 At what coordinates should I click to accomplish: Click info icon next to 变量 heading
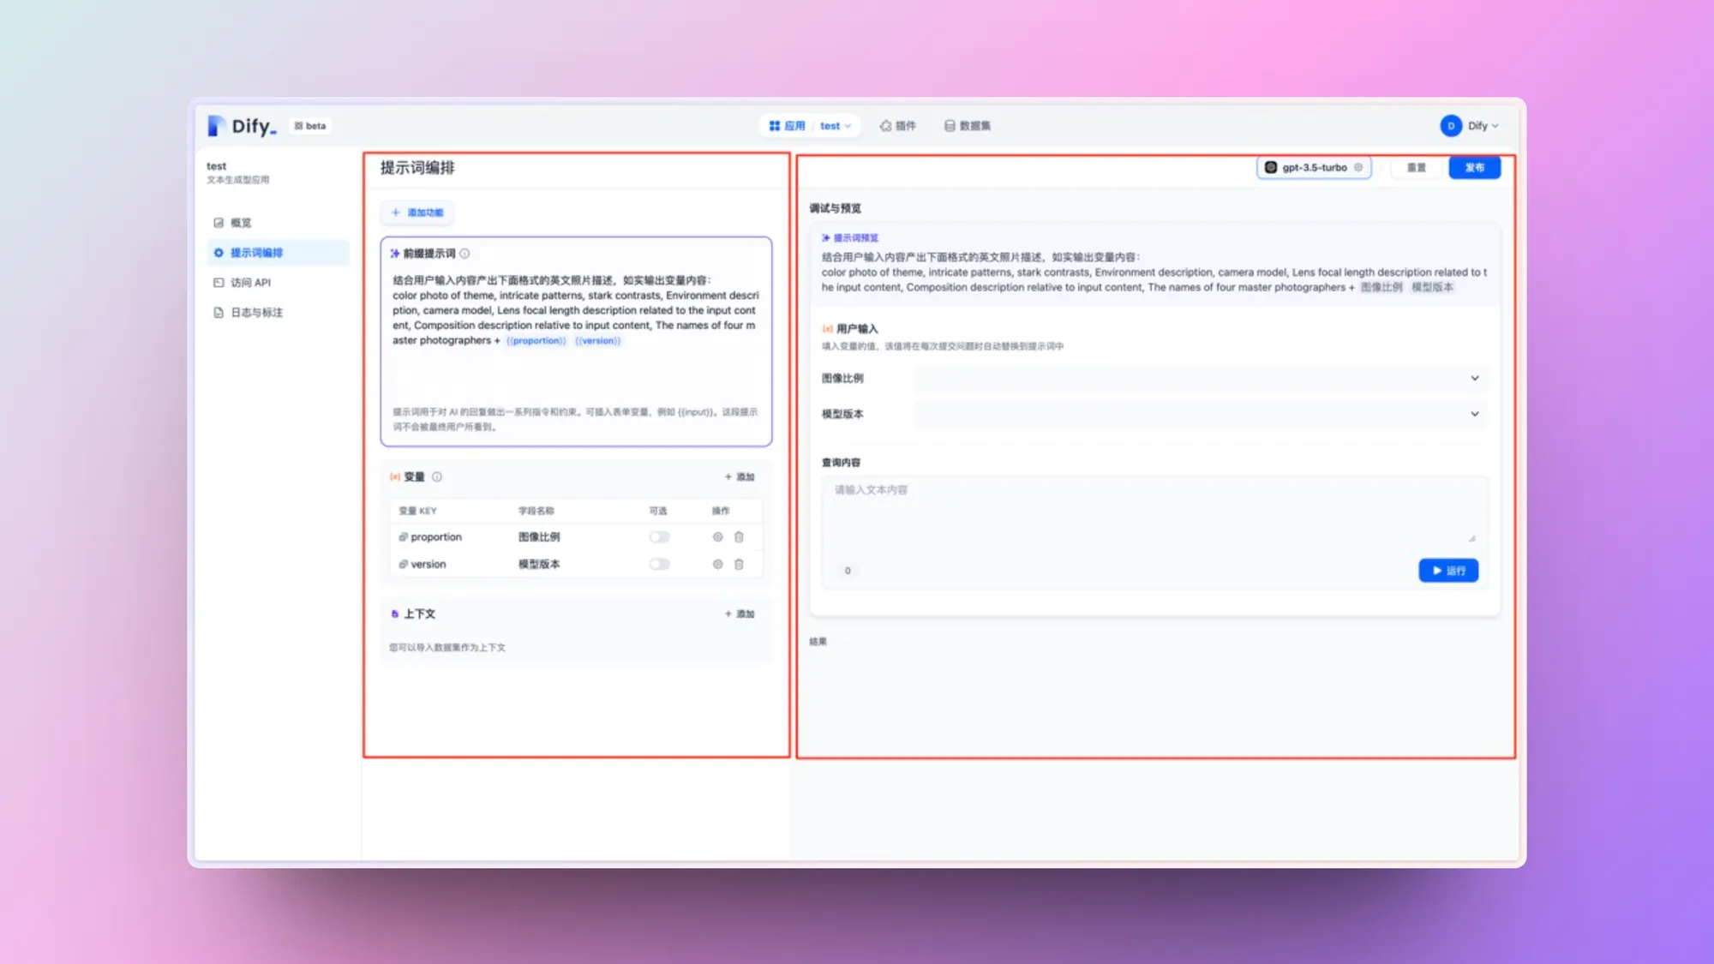(x=437, y=477)
